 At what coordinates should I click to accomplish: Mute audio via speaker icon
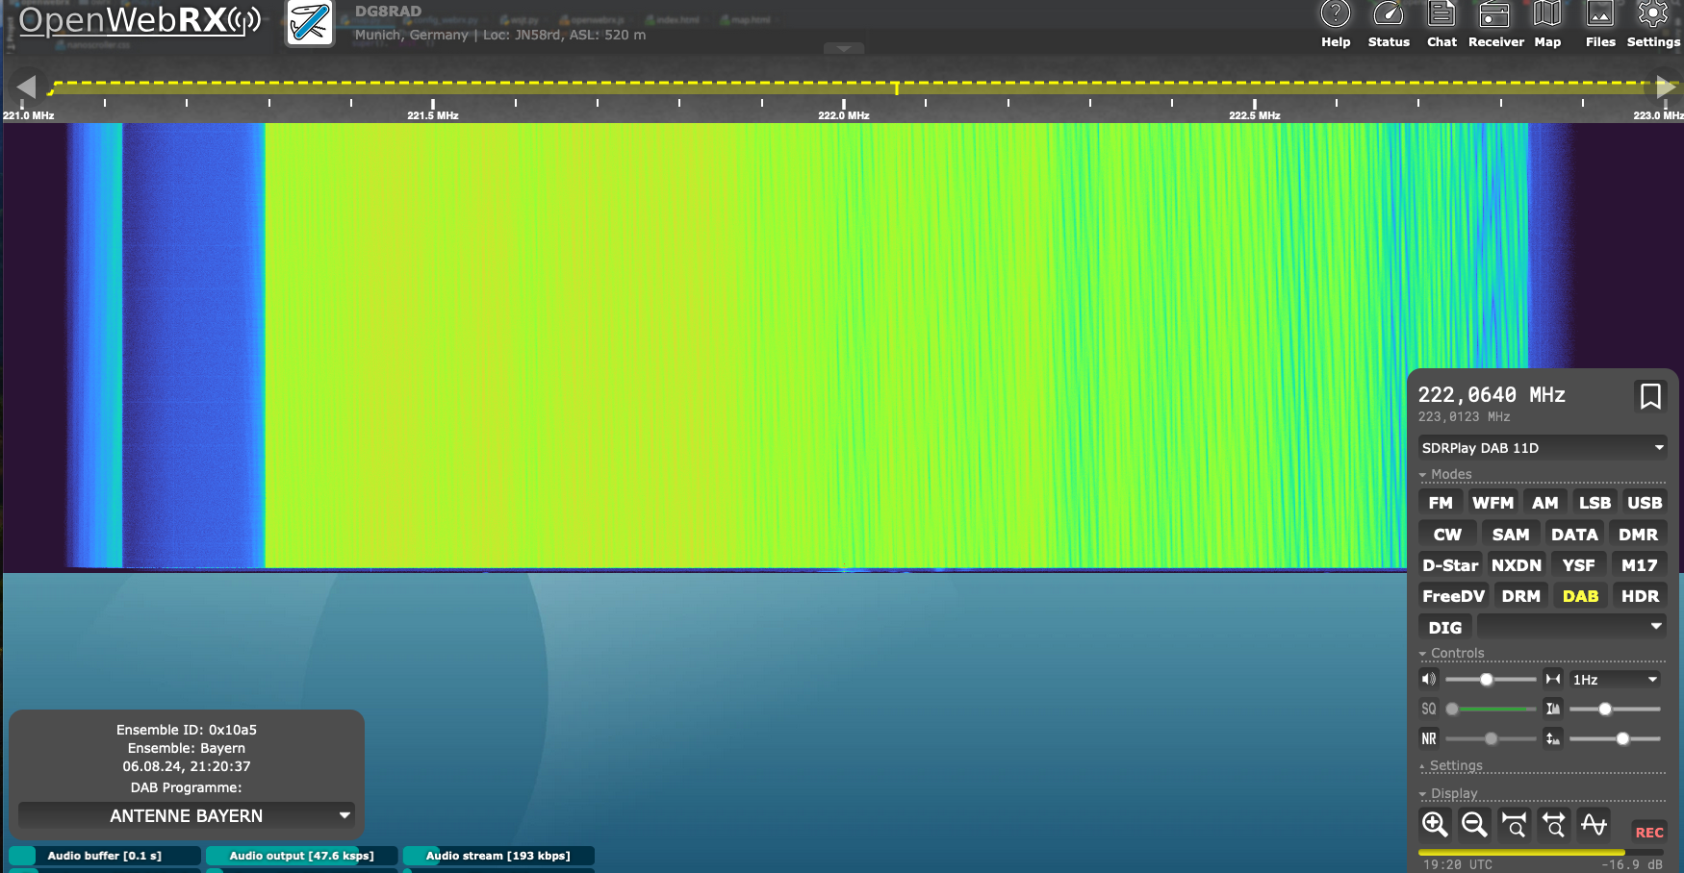pyautogui.click(x=1429, y=679)
